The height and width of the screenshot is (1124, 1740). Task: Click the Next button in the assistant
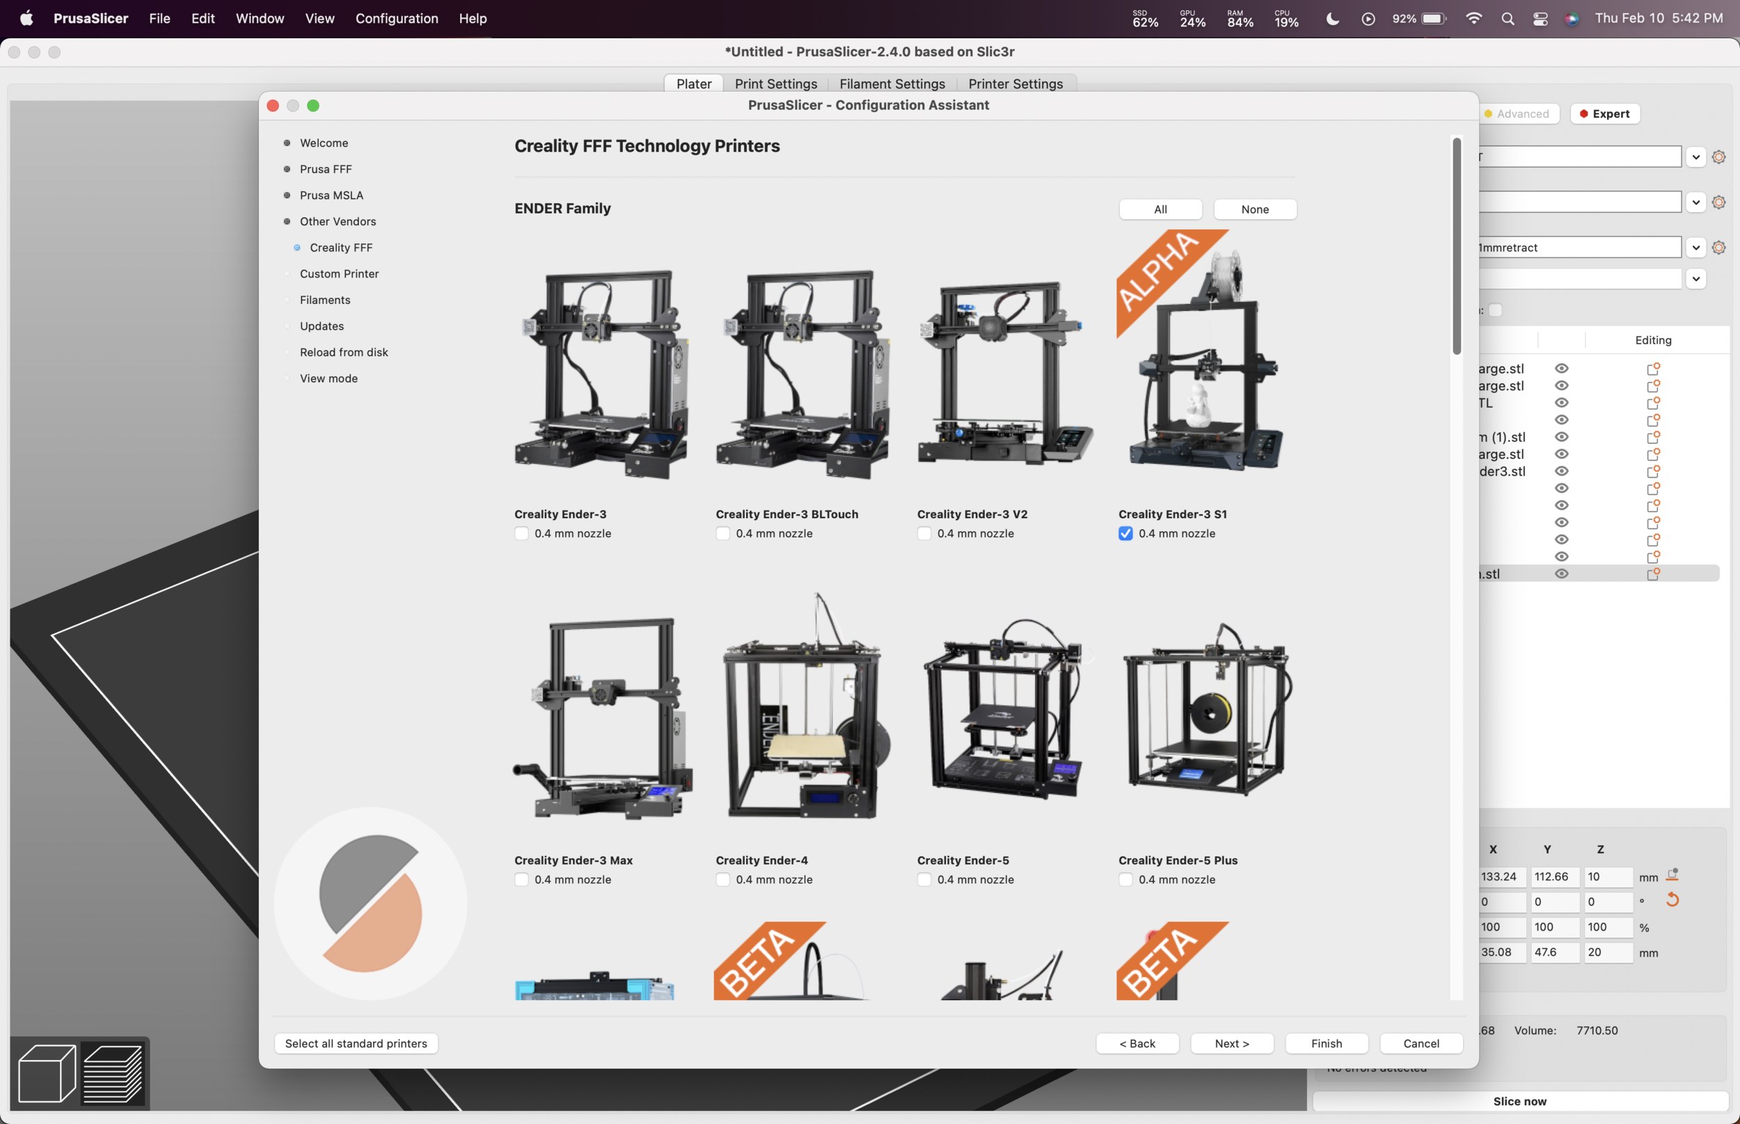(1231, 1043)
